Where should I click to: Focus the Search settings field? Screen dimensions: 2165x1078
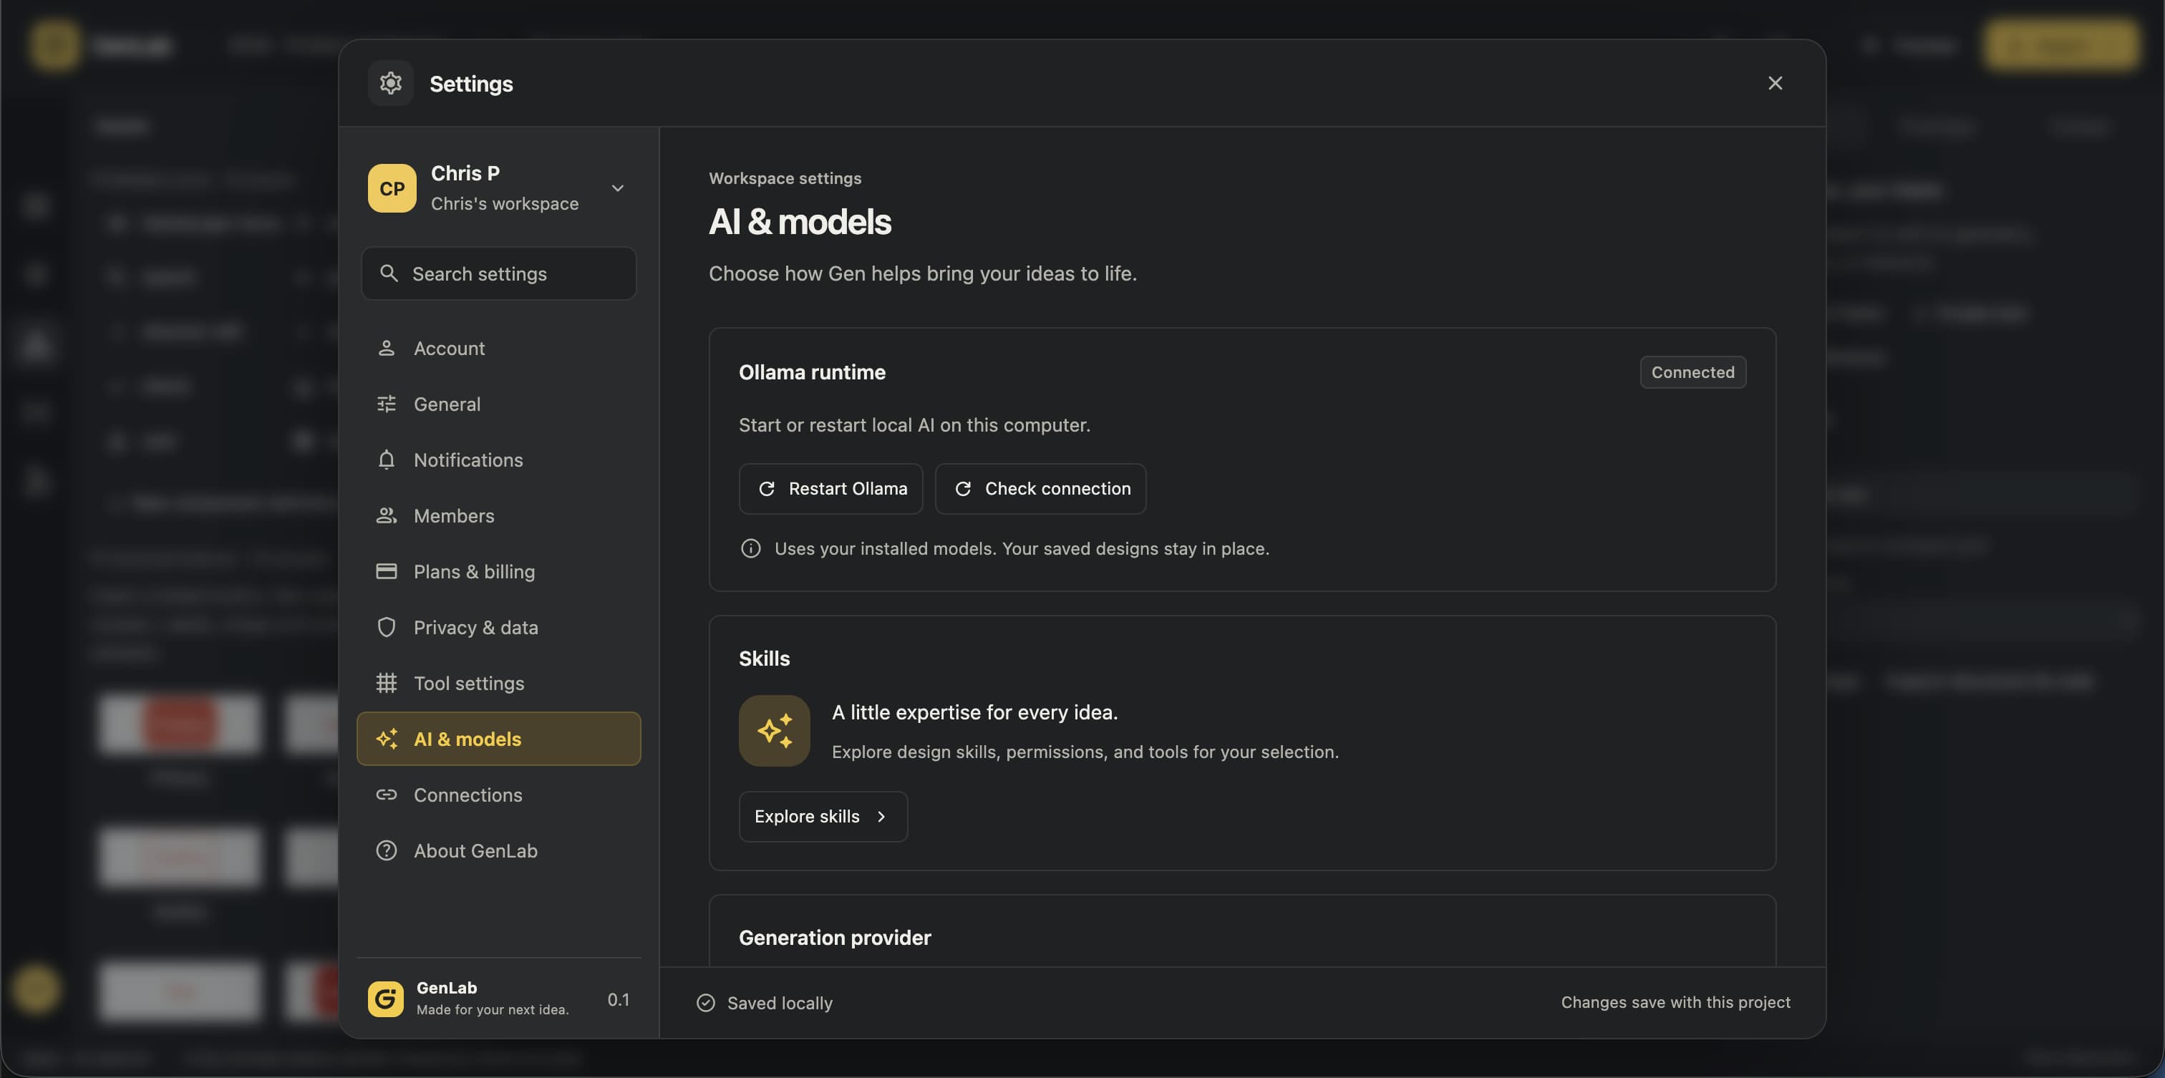(x=498, y=273)
